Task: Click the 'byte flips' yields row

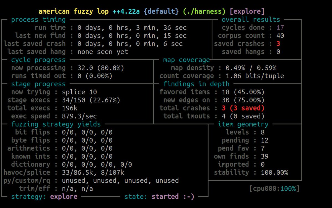Action: point(62,140)
